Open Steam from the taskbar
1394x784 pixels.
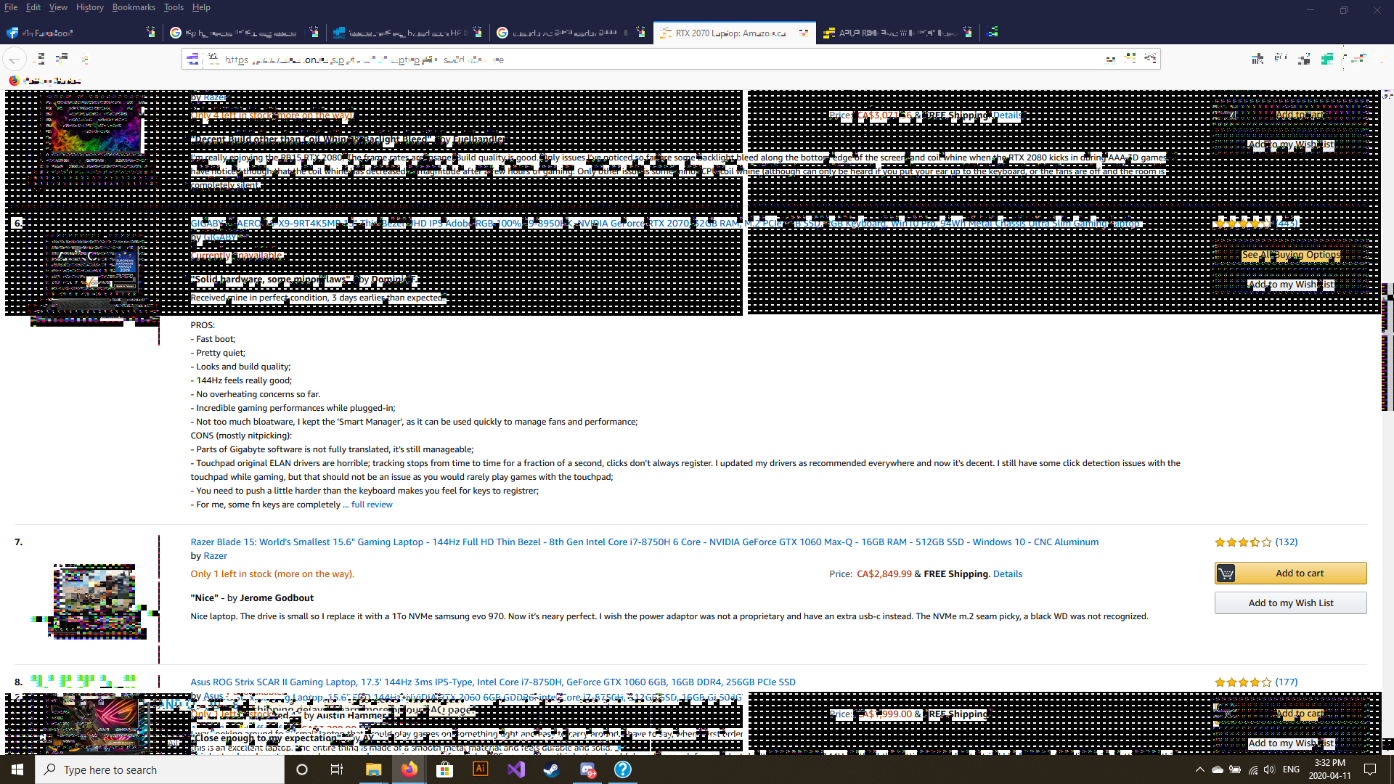551,769
